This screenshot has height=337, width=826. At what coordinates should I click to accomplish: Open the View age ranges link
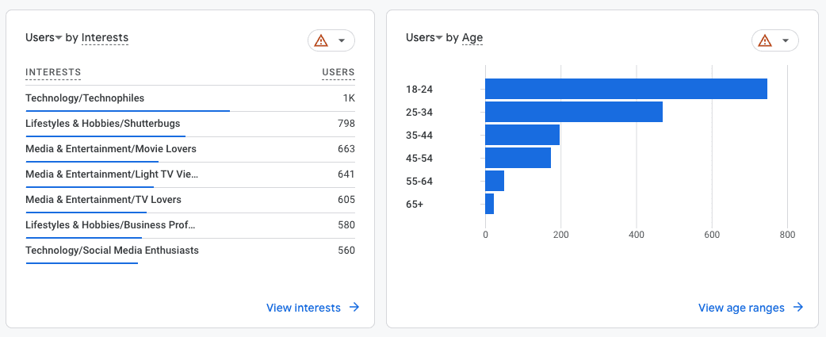741,308
